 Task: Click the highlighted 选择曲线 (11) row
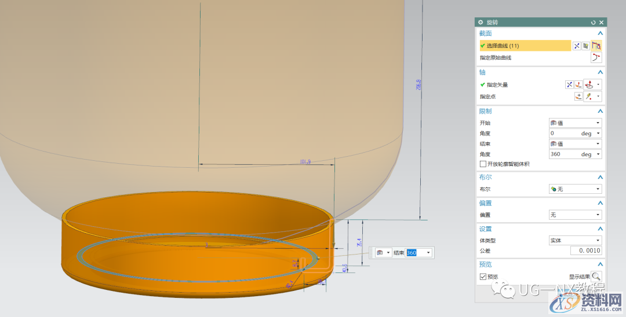point(525,46)
